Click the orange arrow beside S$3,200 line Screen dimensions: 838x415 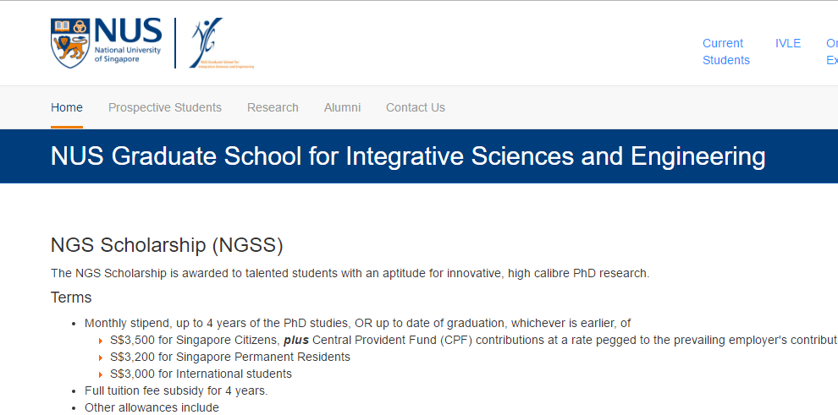tap(101, 358)
